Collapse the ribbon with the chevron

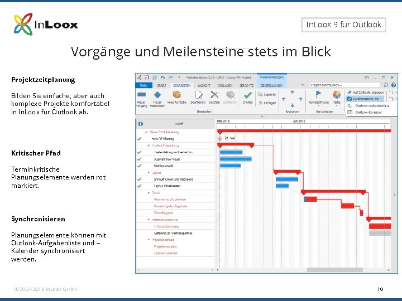303,85
